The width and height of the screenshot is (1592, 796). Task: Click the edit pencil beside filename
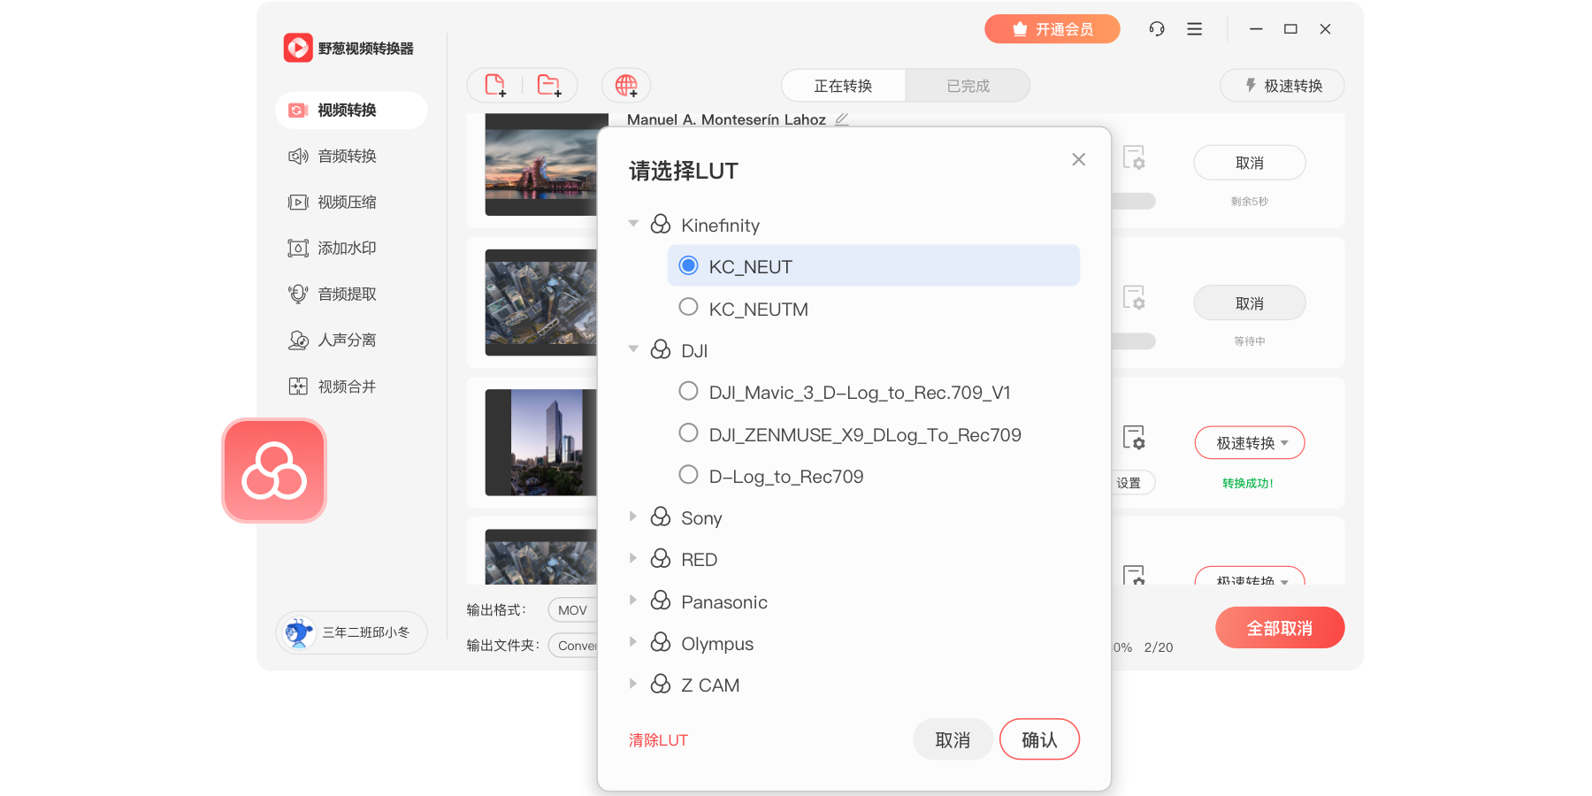point(842,119)
